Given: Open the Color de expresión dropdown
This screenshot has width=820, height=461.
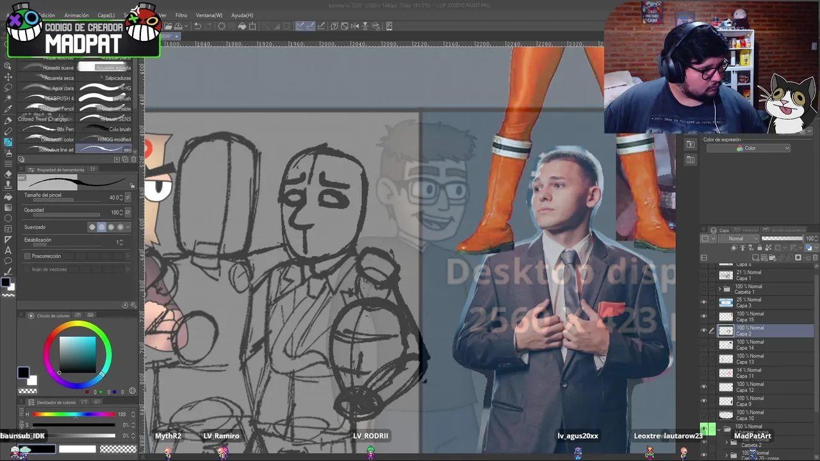Looking at the screenshot, I should (x=748, y=148).
